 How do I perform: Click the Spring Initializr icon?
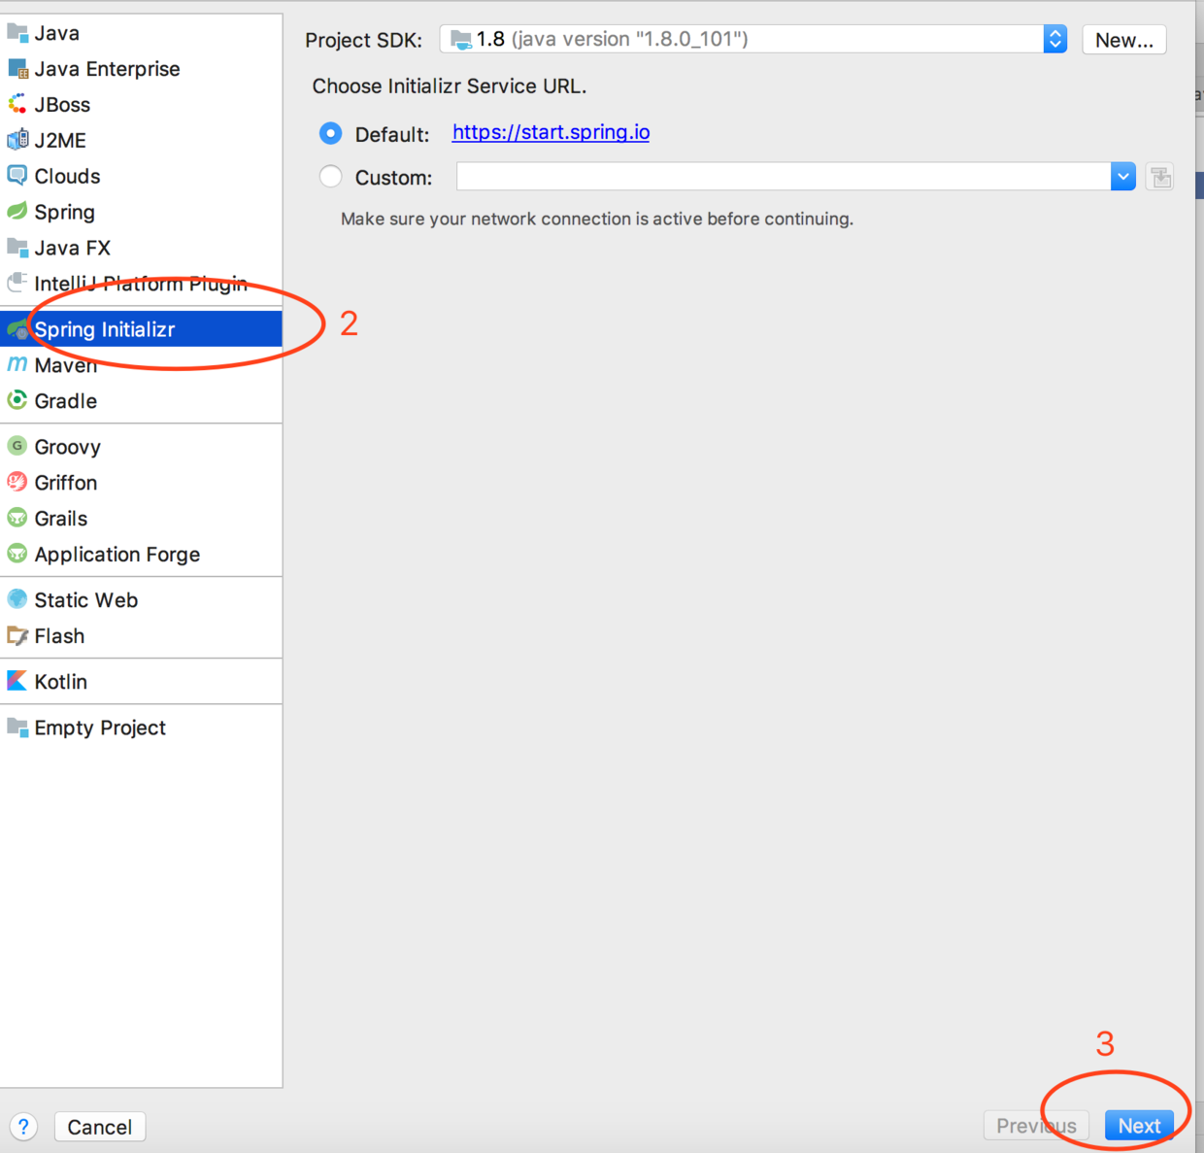[x=17, y=329]
